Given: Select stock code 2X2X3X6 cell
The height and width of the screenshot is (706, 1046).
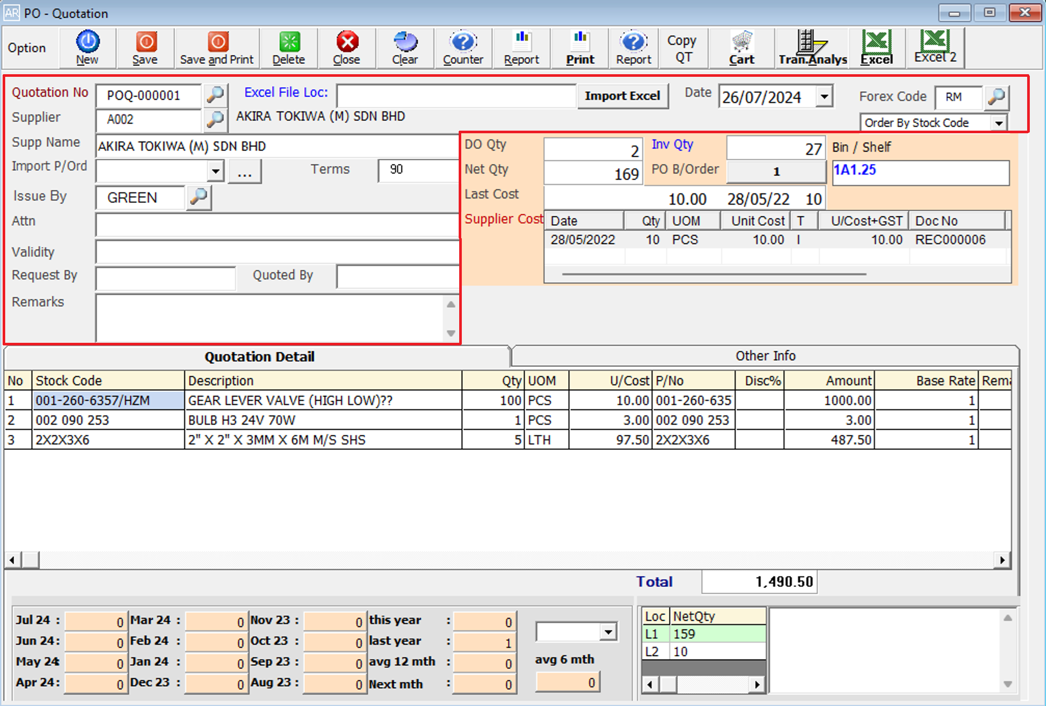Looking at the screenshot, I should coord(109,440).
